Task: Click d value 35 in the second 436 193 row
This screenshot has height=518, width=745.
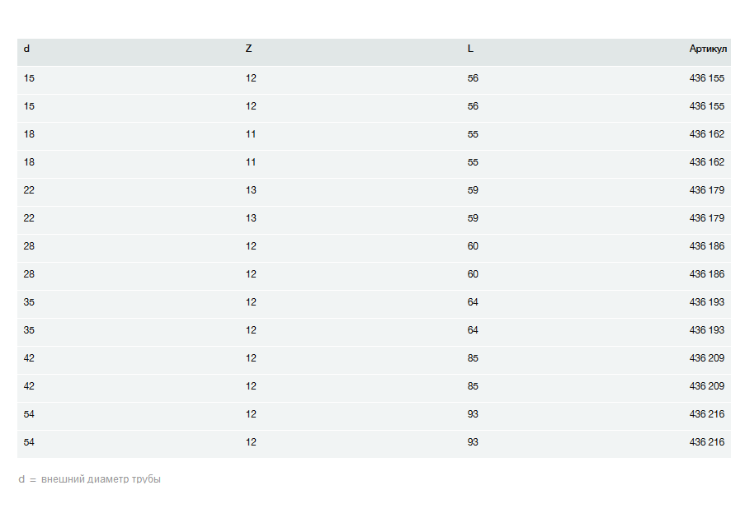Action: [29, 330]
